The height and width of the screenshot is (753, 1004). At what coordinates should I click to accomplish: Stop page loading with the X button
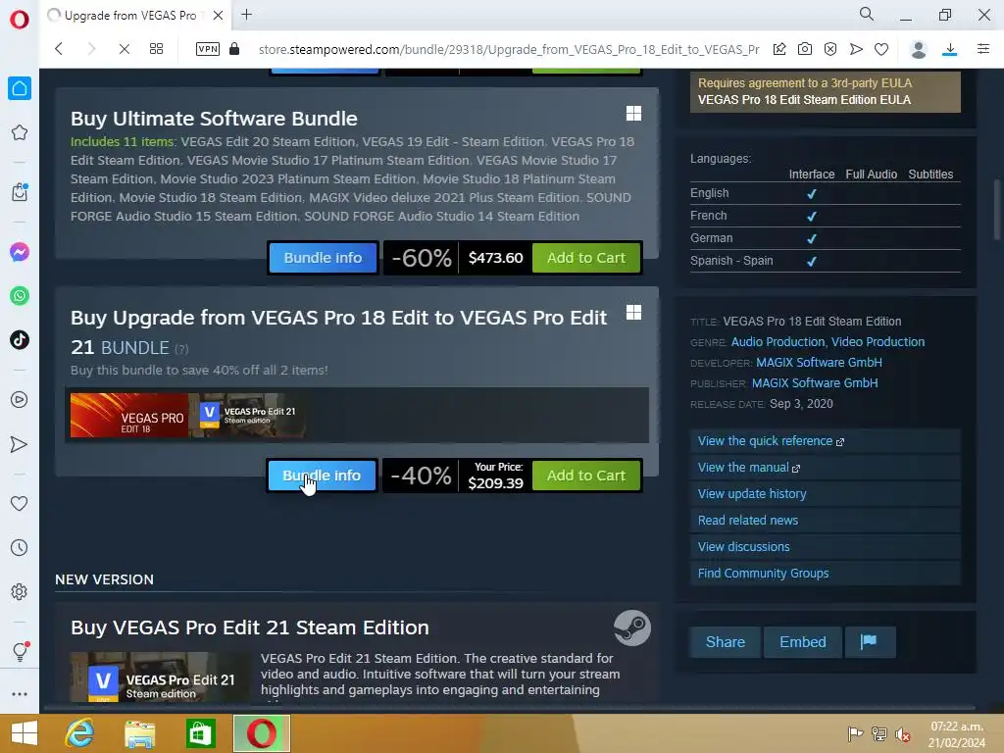coord(125,49)
